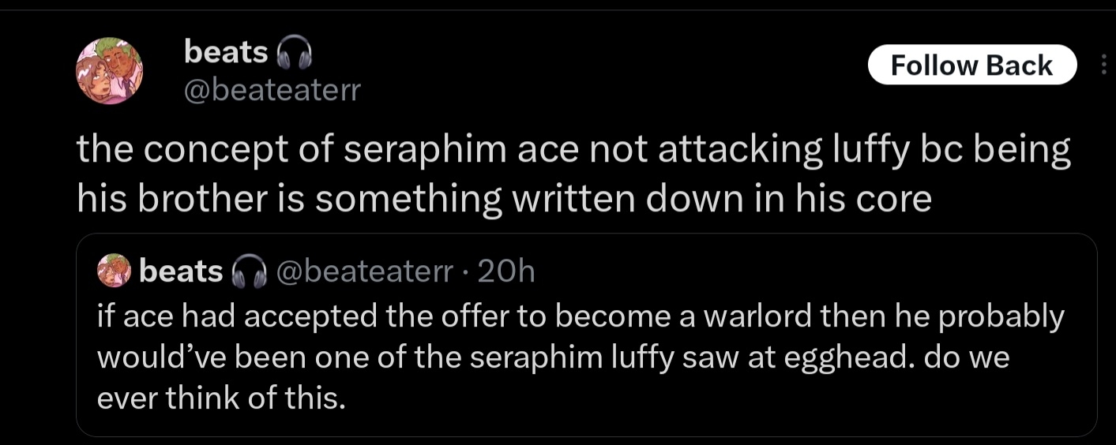Click the "beats" name inside quoted tweet

181,271
